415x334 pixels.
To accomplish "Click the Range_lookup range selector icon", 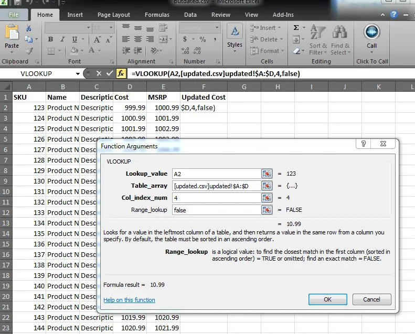I will point(267,210).
